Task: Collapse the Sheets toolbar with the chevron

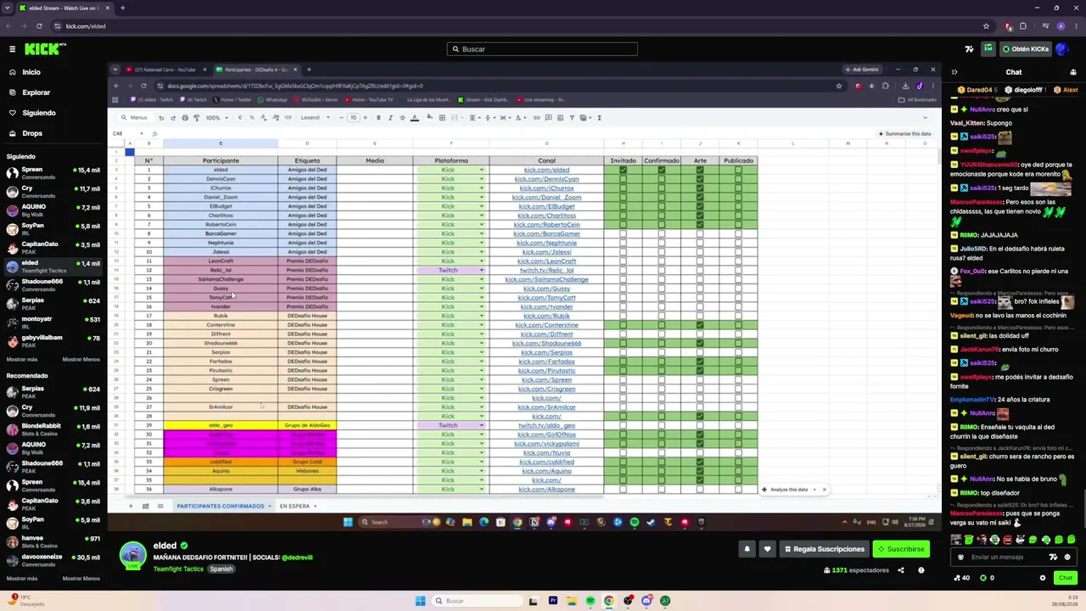Action: pos(925,118)
